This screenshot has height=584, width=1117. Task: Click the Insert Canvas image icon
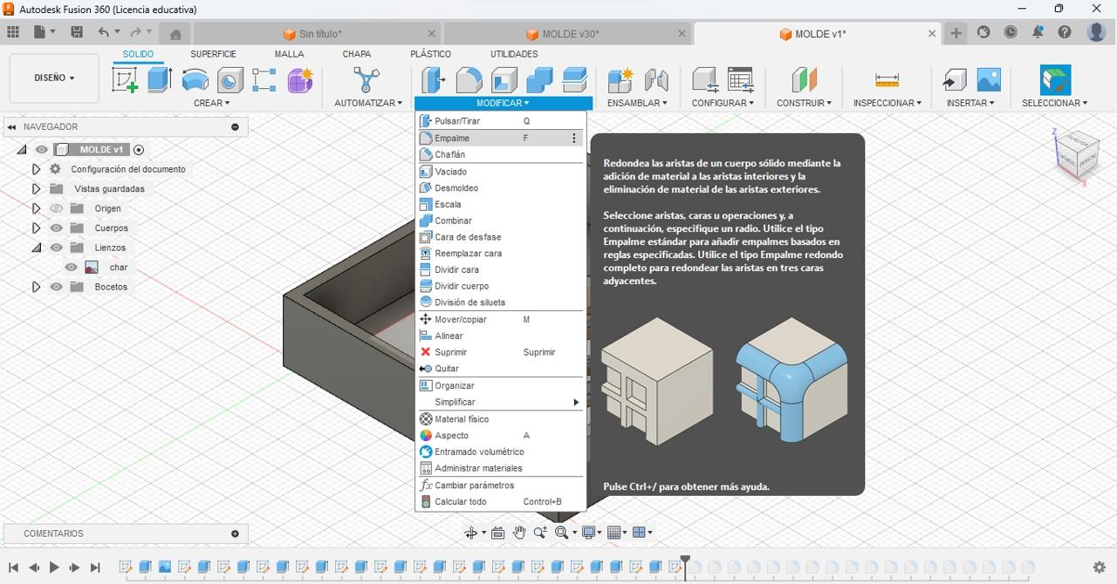click(x=989, y=80)
